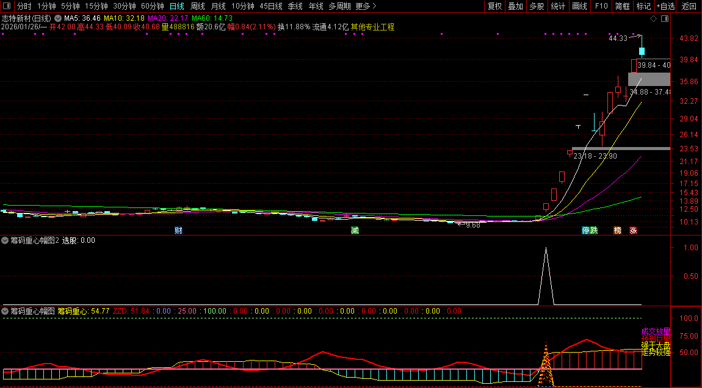702x388 pixels.
Task: Switch to 60分钟 period
Action: pyautogui.click(x=153, y=6)
